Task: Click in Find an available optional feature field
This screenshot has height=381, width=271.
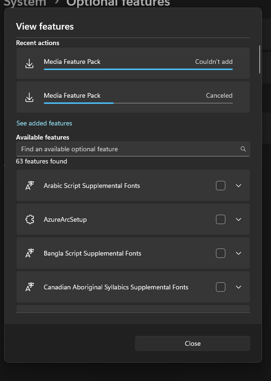Action: click(x=133, y=149)
